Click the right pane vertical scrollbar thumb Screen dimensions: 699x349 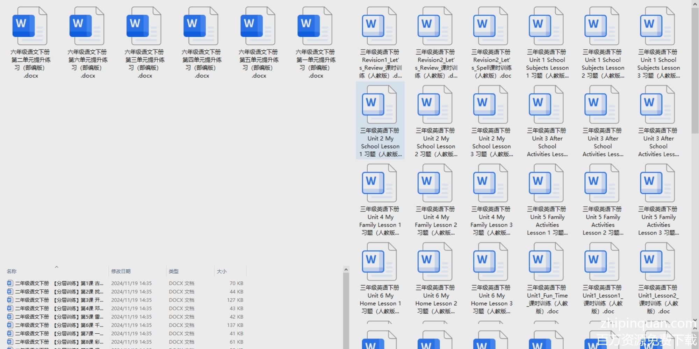695,70
